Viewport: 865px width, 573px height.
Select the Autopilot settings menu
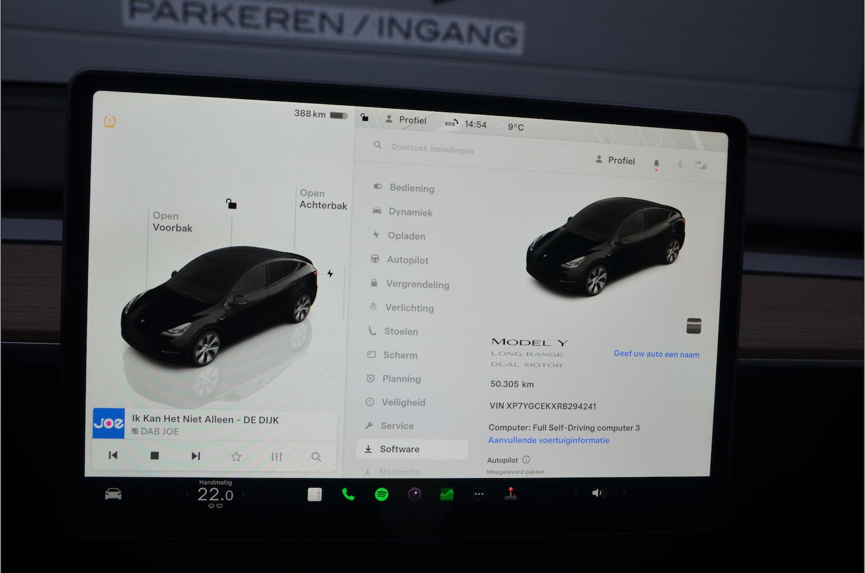click(407, 260)
